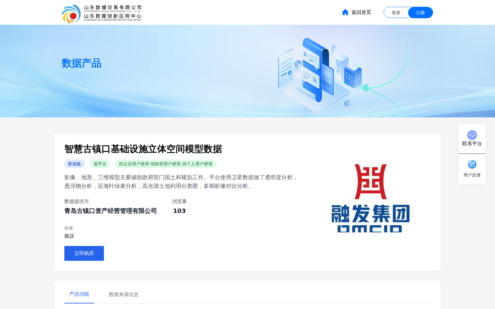Click the 数据产品 banner heading

point(81,63)
